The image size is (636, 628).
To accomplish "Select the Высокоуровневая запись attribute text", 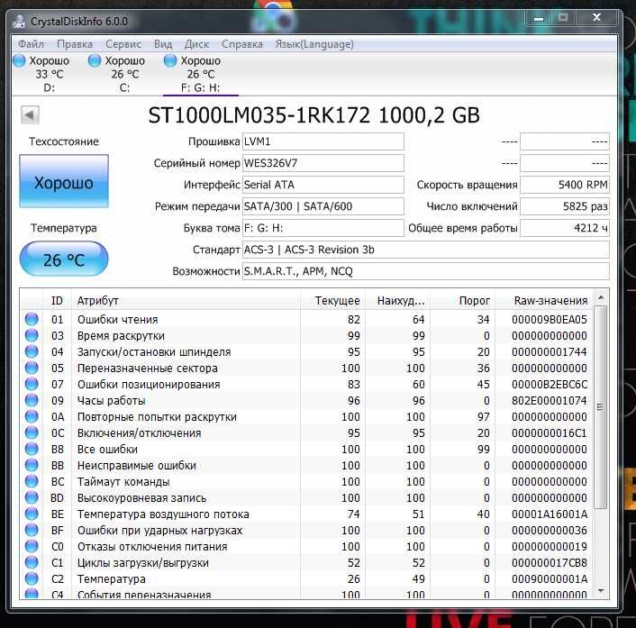I will coord(142,498).
